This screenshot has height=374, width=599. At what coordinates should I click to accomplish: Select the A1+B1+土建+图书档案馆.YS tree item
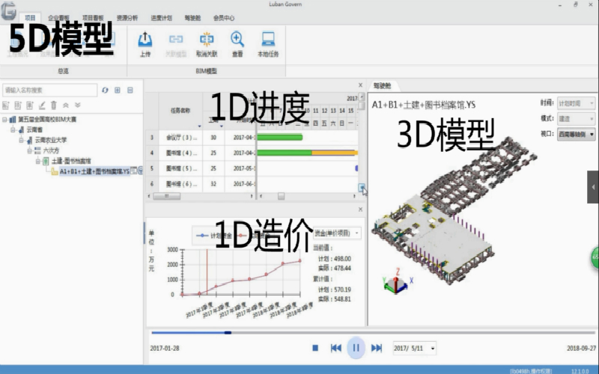(95, 171)
